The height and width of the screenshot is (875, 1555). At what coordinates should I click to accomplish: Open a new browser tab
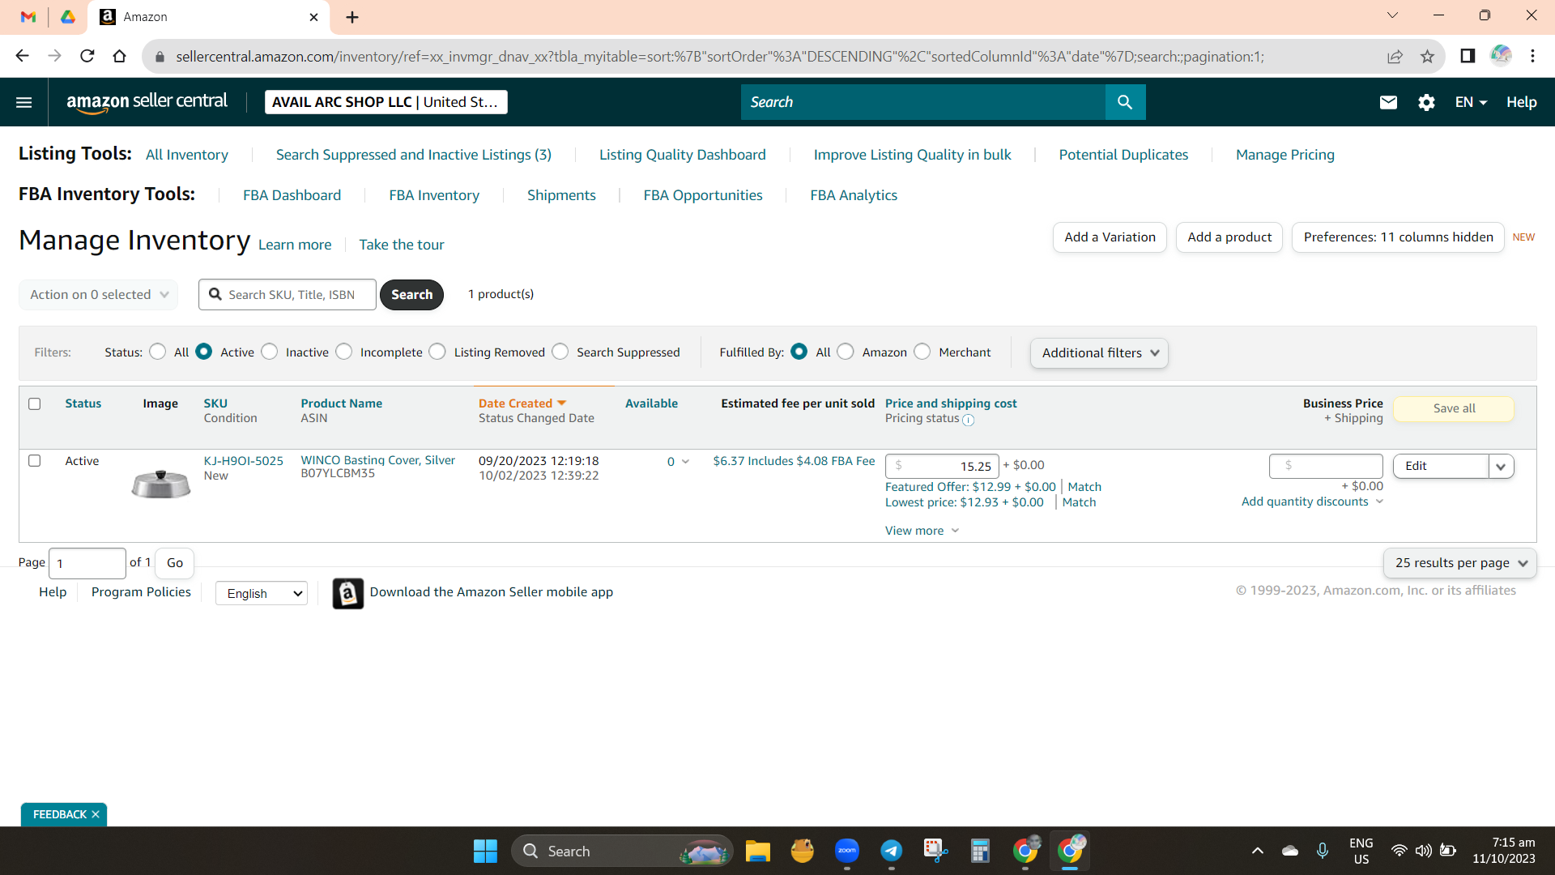pos(352,17)
